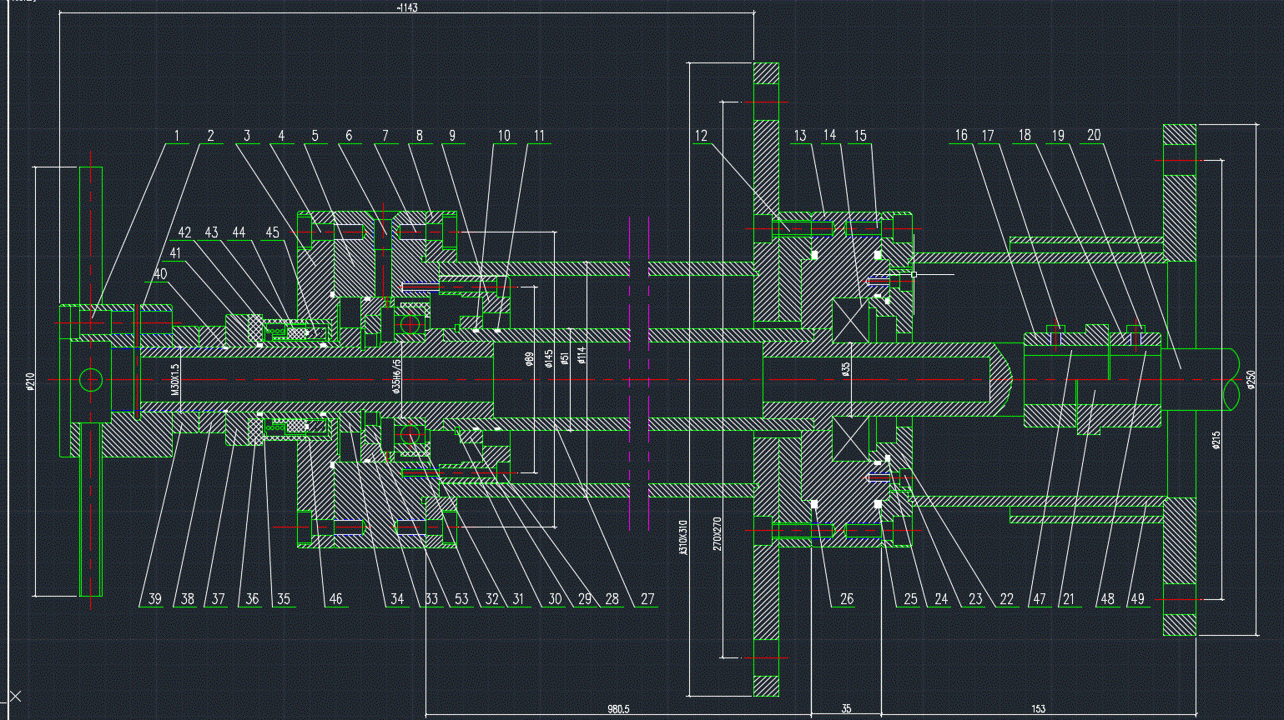Click the ø145 diameter dimension text
This screenshot has width=1284, height=720.
coord(549,358)
